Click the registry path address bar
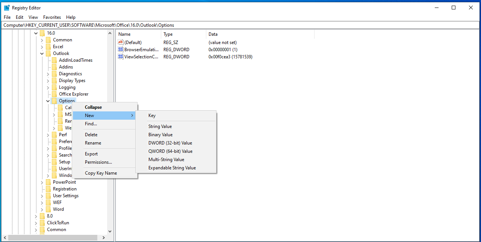481x242 pixels. 240,25
